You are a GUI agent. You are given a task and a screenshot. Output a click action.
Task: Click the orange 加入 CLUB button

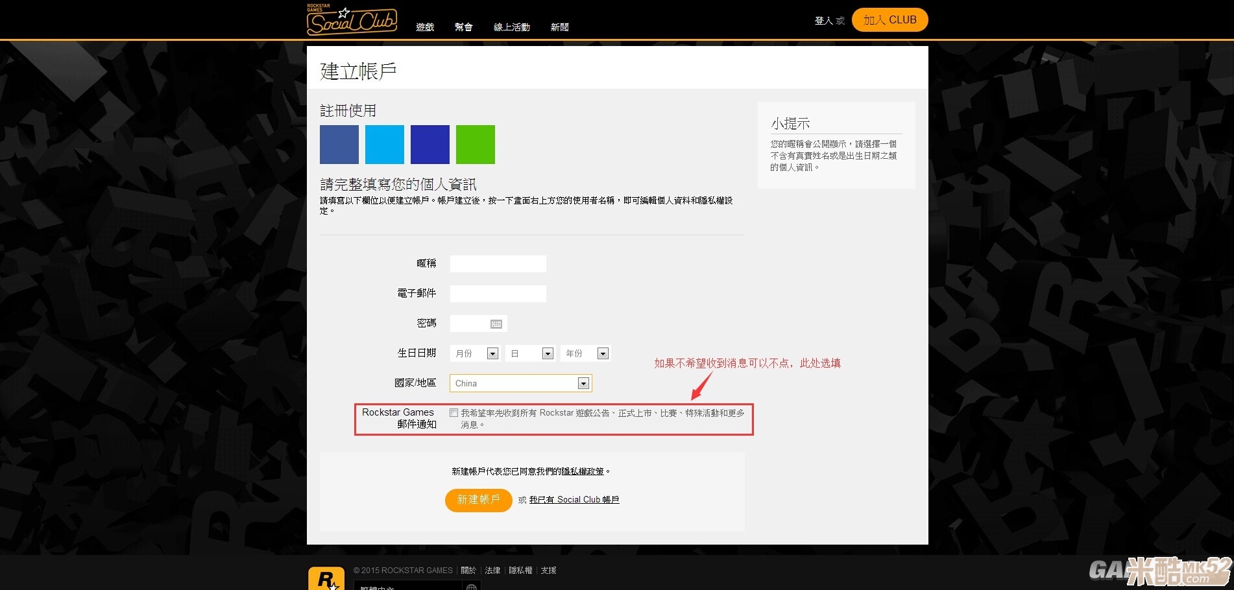(x=889, y=19)
